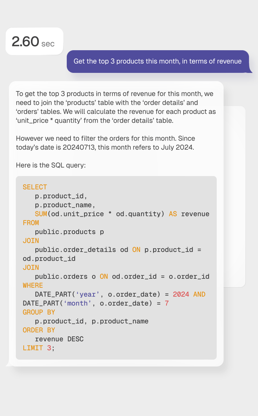Screen dimensions: 258x416
Task: Click the SUM function in the SQL code
Action: [41, 214]
